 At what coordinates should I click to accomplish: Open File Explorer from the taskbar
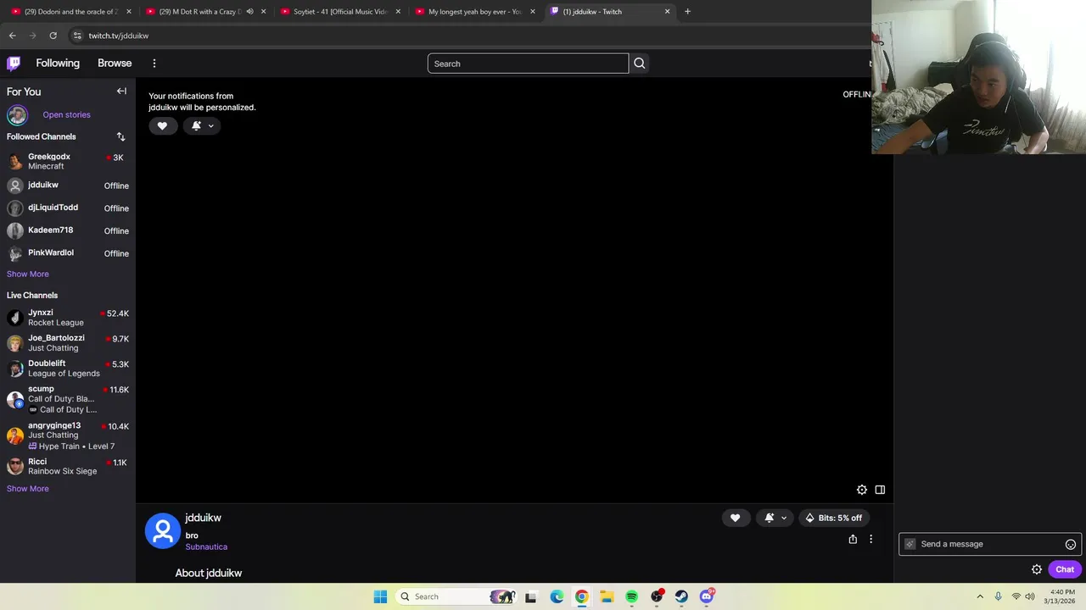[x=607, y=596]
